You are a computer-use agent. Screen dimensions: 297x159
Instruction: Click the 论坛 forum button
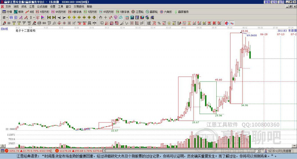pyautogui.click(x=274, y=2)
